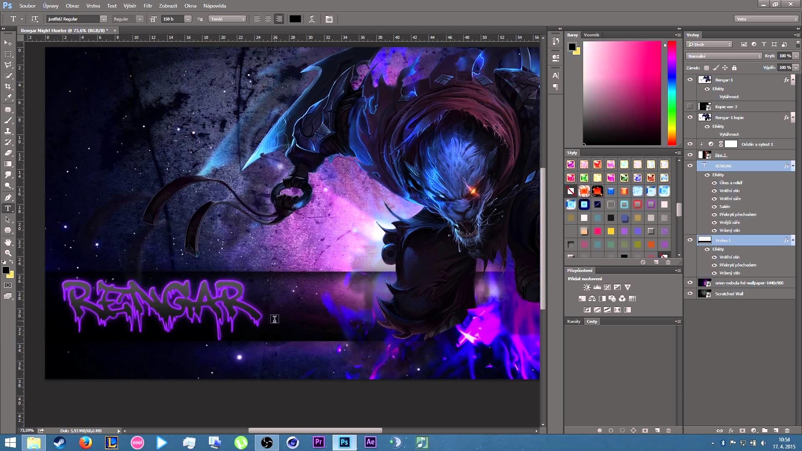Open After Effects from the taskbar
The image size is (802, 451).
tap(371, 442)
